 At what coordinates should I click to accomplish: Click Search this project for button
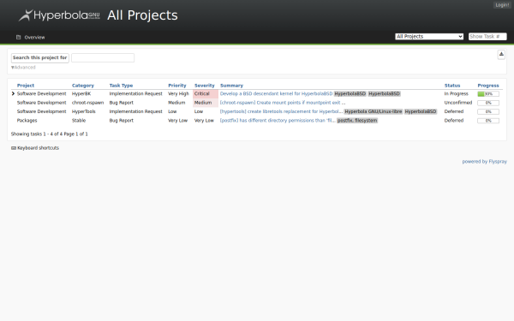click(x=40, y=57)
